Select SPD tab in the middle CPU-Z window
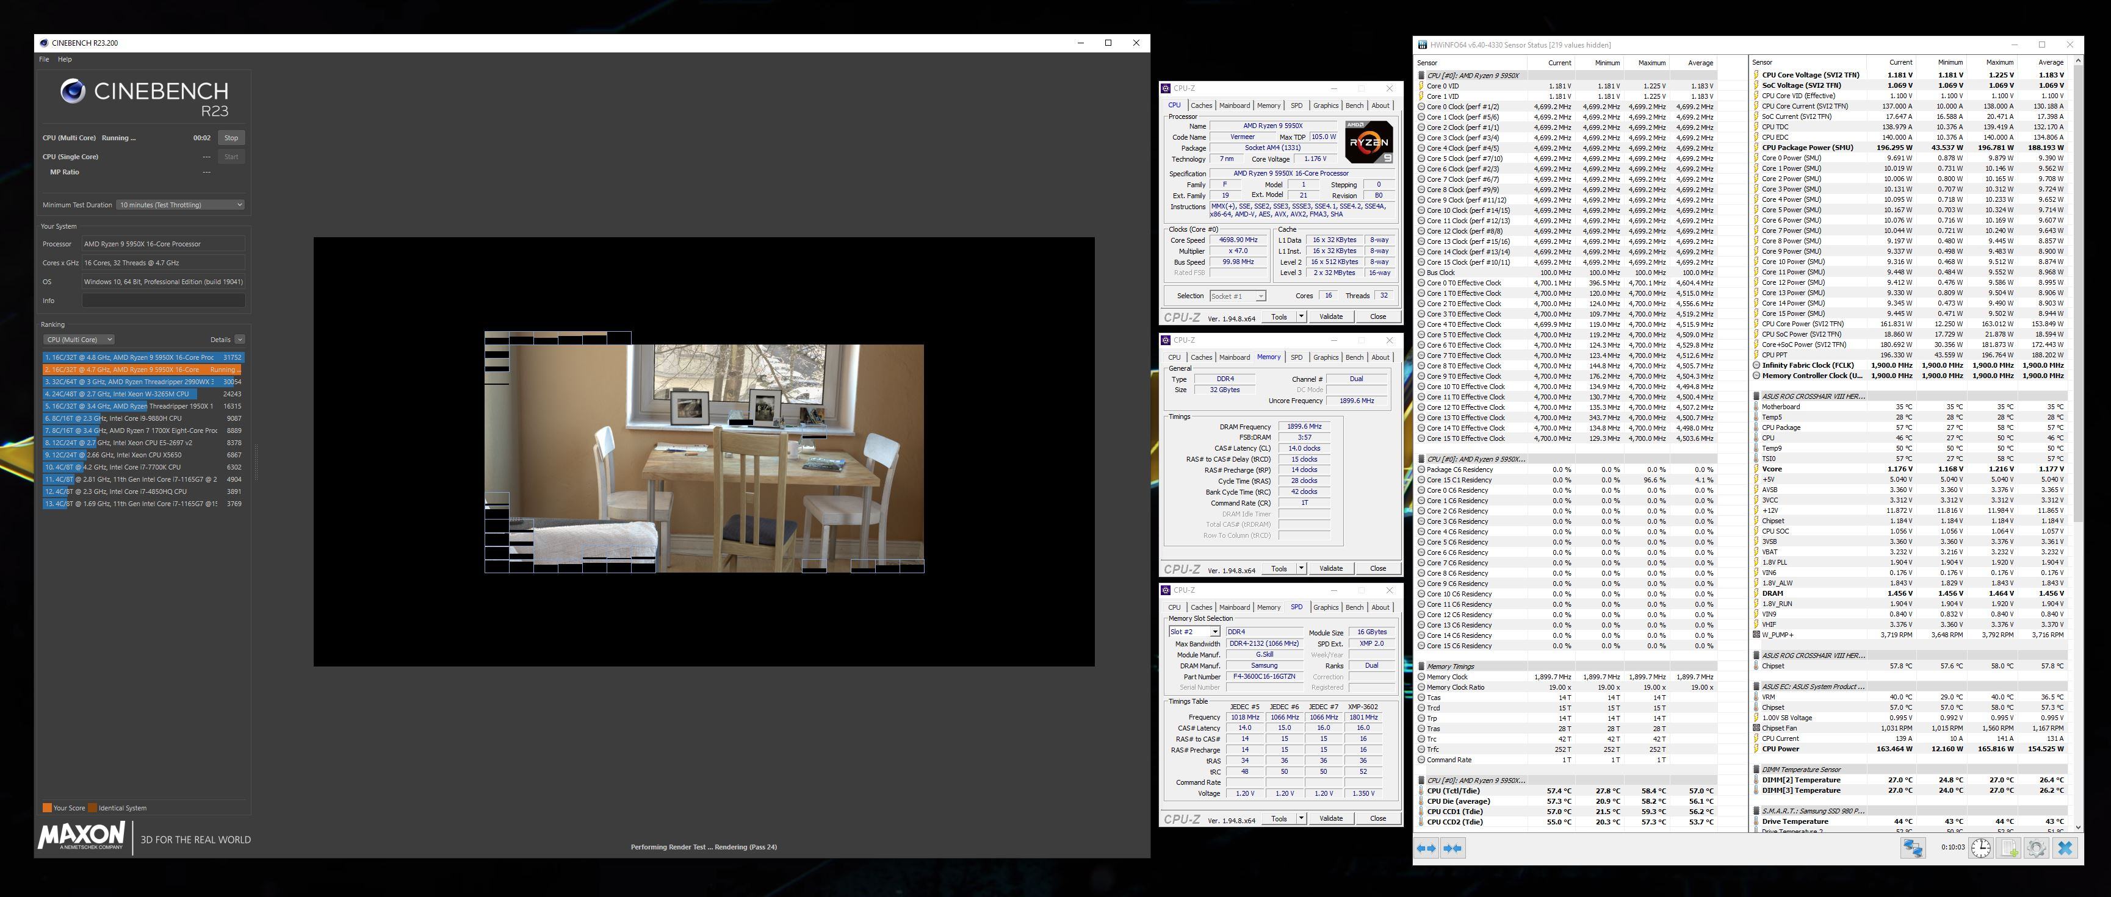The image size is (2111, 897). point(1296,357)
